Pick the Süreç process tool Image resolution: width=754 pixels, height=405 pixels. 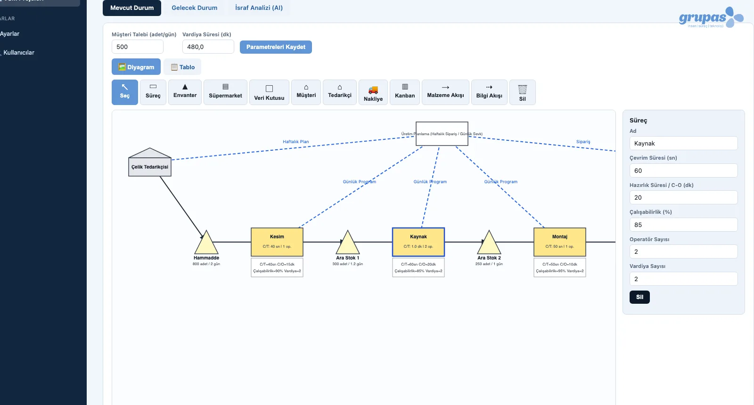153,92
